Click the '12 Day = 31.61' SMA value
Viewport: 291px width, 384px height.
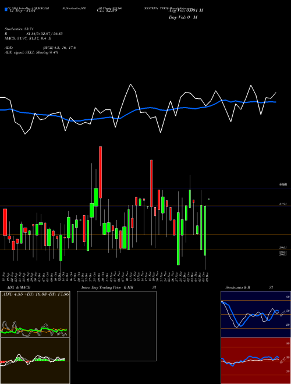pos(22,10)
